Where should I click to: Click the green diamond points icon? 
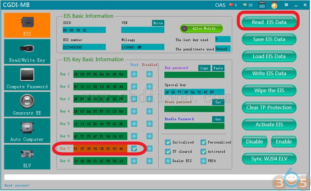(x=245, y=5)
